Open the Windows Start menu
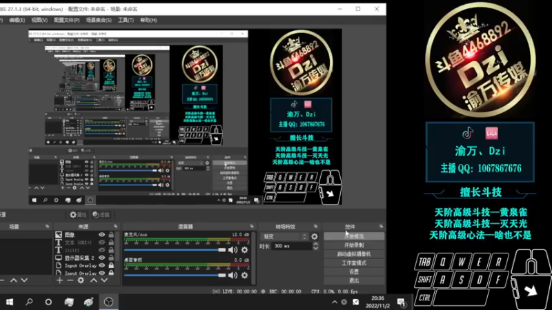This screenshot has height=310, width=552. point(10,302)
